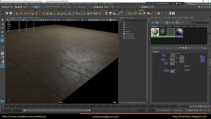Open the Mesh Tools menu

click(52, 4)
